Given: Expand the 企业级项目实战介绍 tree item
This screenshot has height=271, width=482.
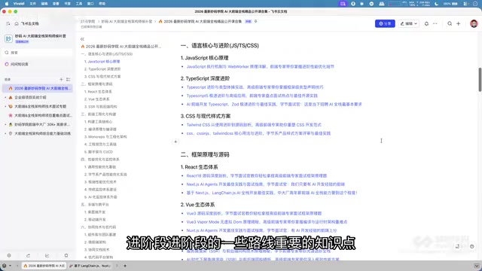Looking at the screenshot, I should [5, 97].
